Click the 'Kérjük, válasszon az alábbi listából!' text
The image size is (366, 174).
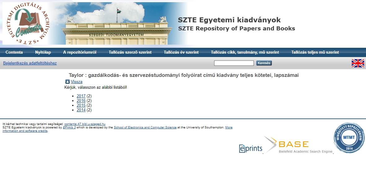96,87
